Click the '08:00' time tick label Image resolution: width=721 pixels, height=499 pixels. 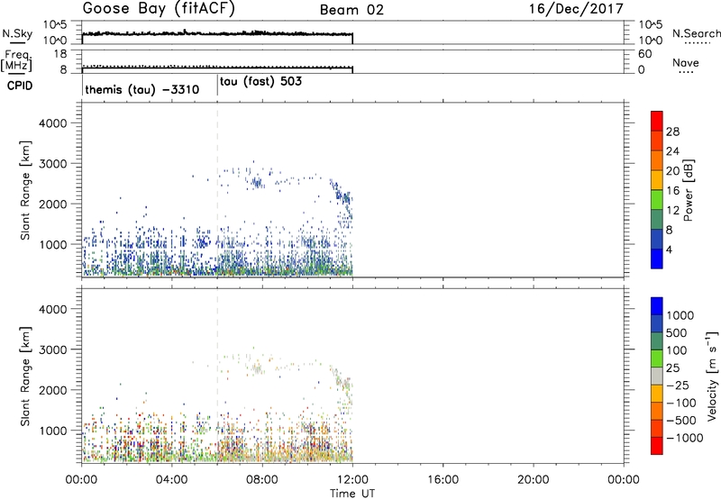[262, 480]
